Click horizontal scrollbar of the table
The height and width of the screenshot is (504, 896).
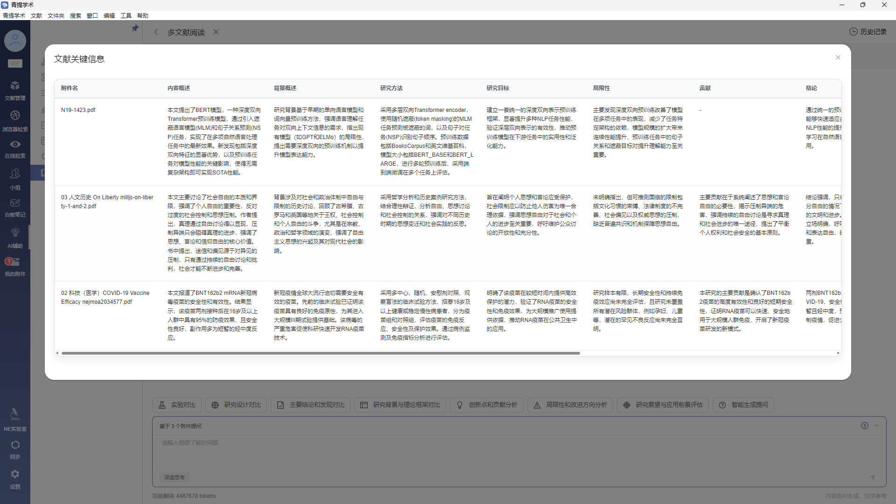321,353
